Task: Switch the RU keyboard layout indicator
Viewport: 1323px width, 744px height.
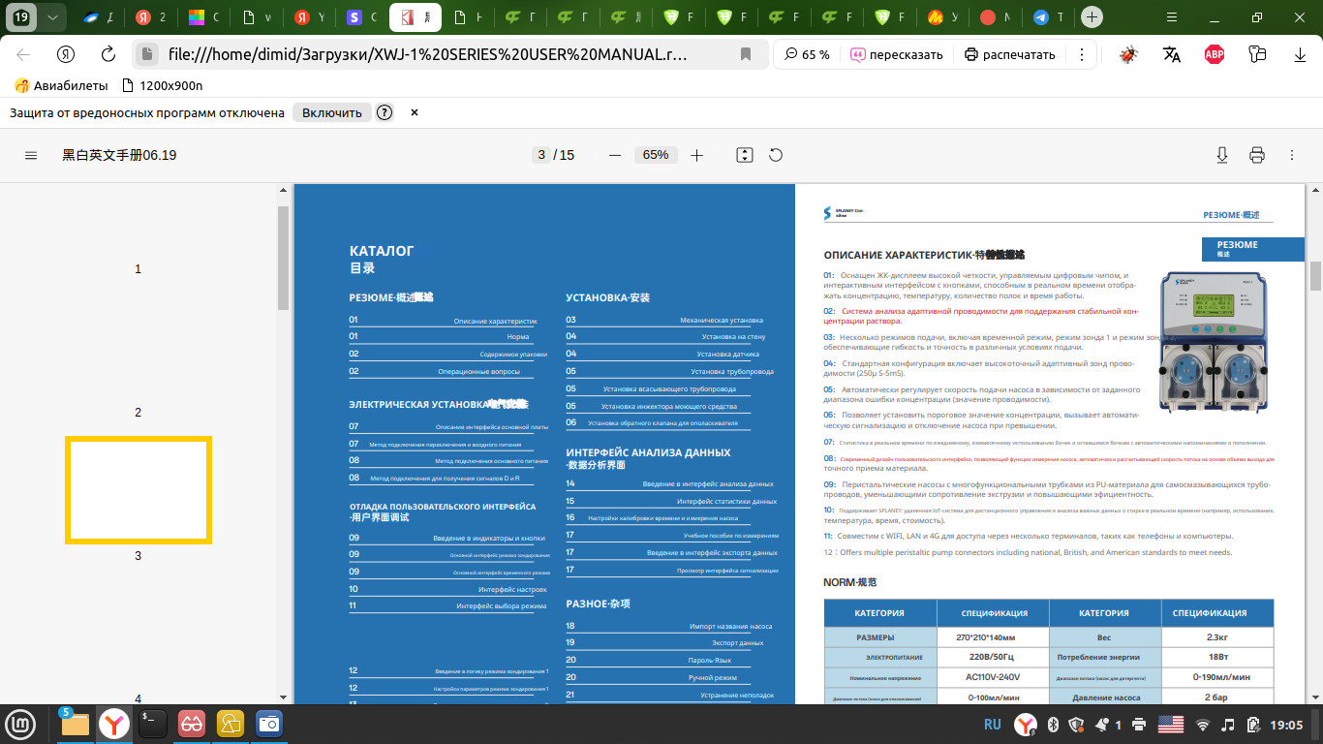Action: point(993,725)
